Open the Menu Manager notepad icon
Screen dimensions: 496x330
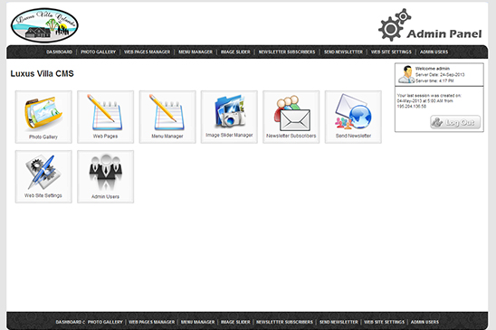coord(167,112)
